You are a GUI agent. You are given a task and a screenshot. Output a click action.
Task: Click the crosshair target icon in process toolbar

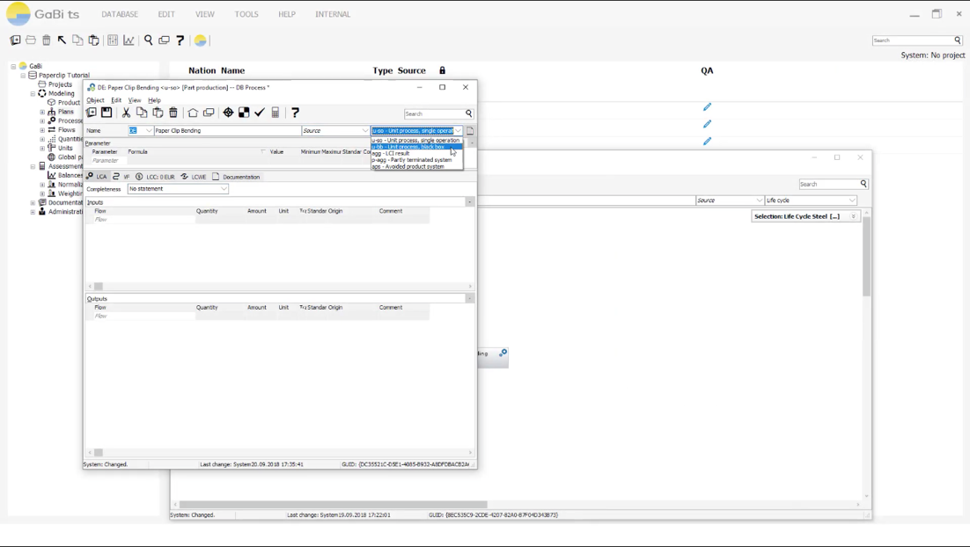coord(228,113)
